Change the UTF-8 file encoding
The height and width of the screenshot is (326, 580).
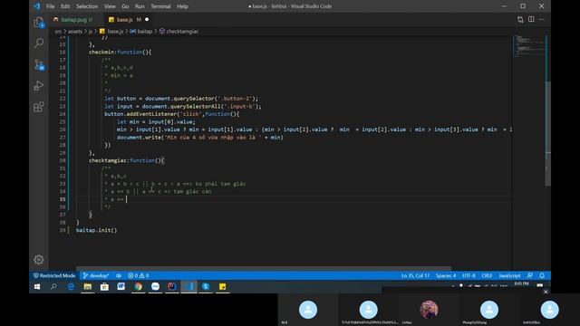click(x=469, y=275)
